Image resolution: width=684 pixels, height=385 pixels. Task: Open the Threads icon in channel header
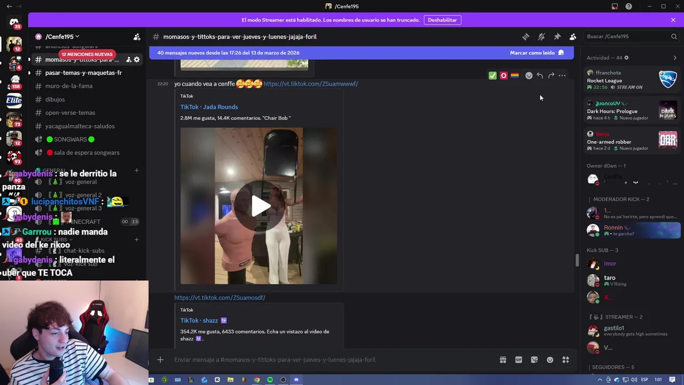(x=526, y=36)
